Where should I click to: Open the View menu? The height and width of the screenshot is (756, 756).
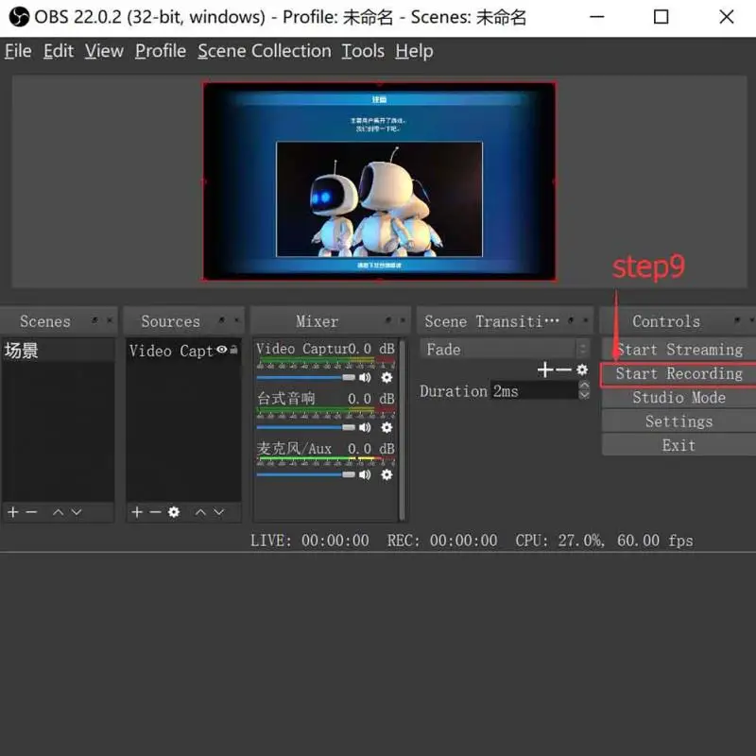pyautogui.click(x=104, y=51)
